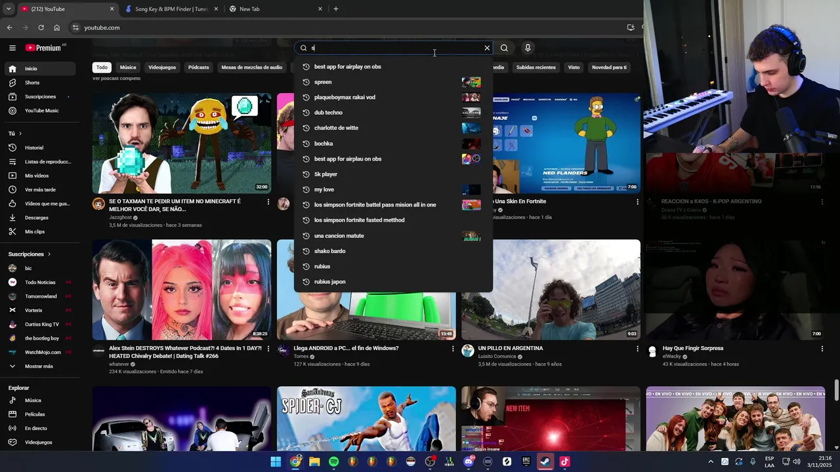Pick the 'dub techno' suggestion
Viewport: 840px width, 472px height.
[x=393, y=113]
